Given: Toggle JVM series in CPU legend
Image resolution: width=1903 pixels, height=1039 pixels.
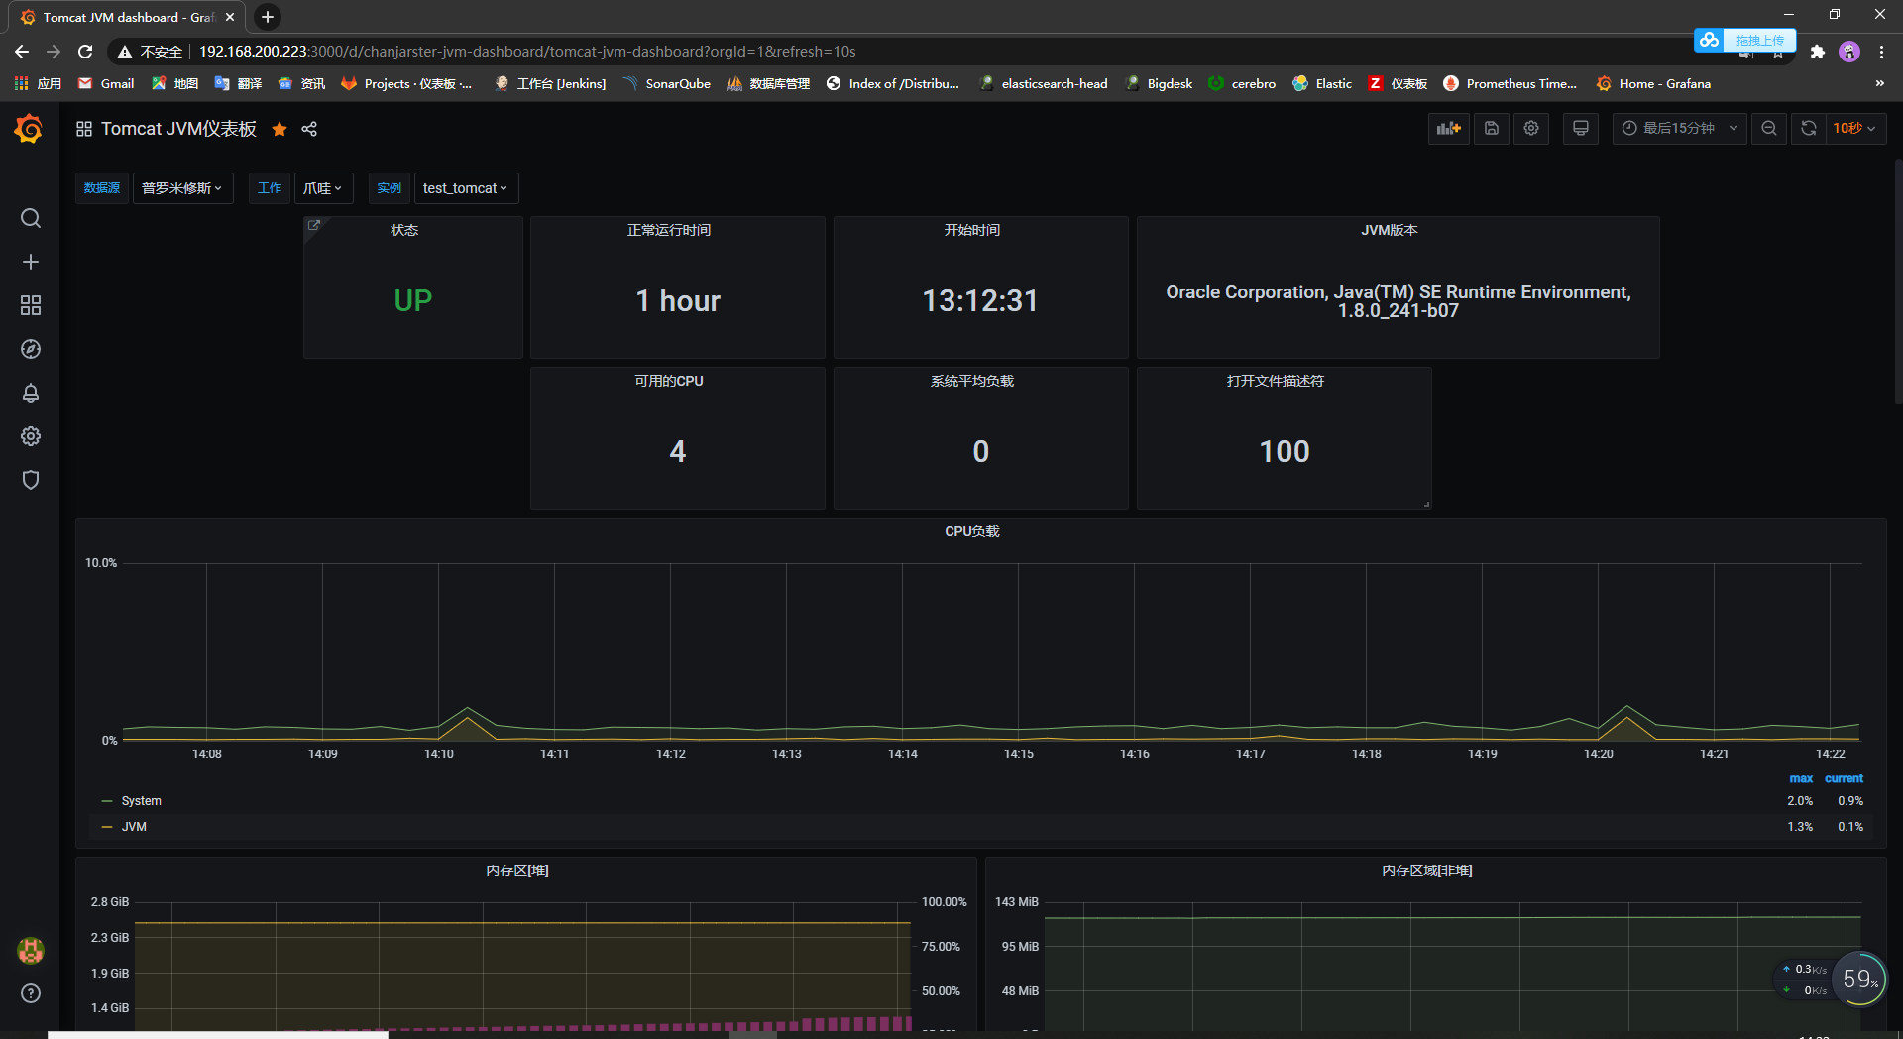Looking at the screenshot, I should 134,827.
